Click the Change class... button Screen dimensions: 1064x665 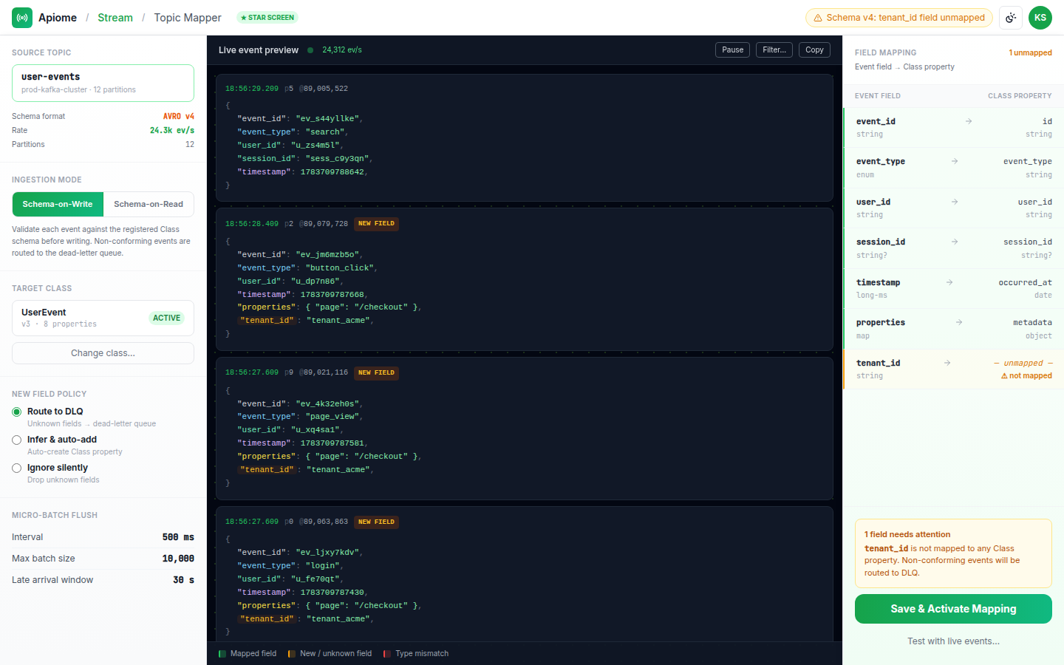tap(103, 353)
